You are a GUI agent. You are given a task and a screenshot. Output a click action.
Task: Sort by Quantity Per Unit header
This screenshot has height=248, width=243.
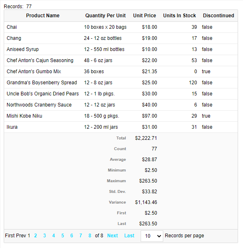[x=105, y=16]
